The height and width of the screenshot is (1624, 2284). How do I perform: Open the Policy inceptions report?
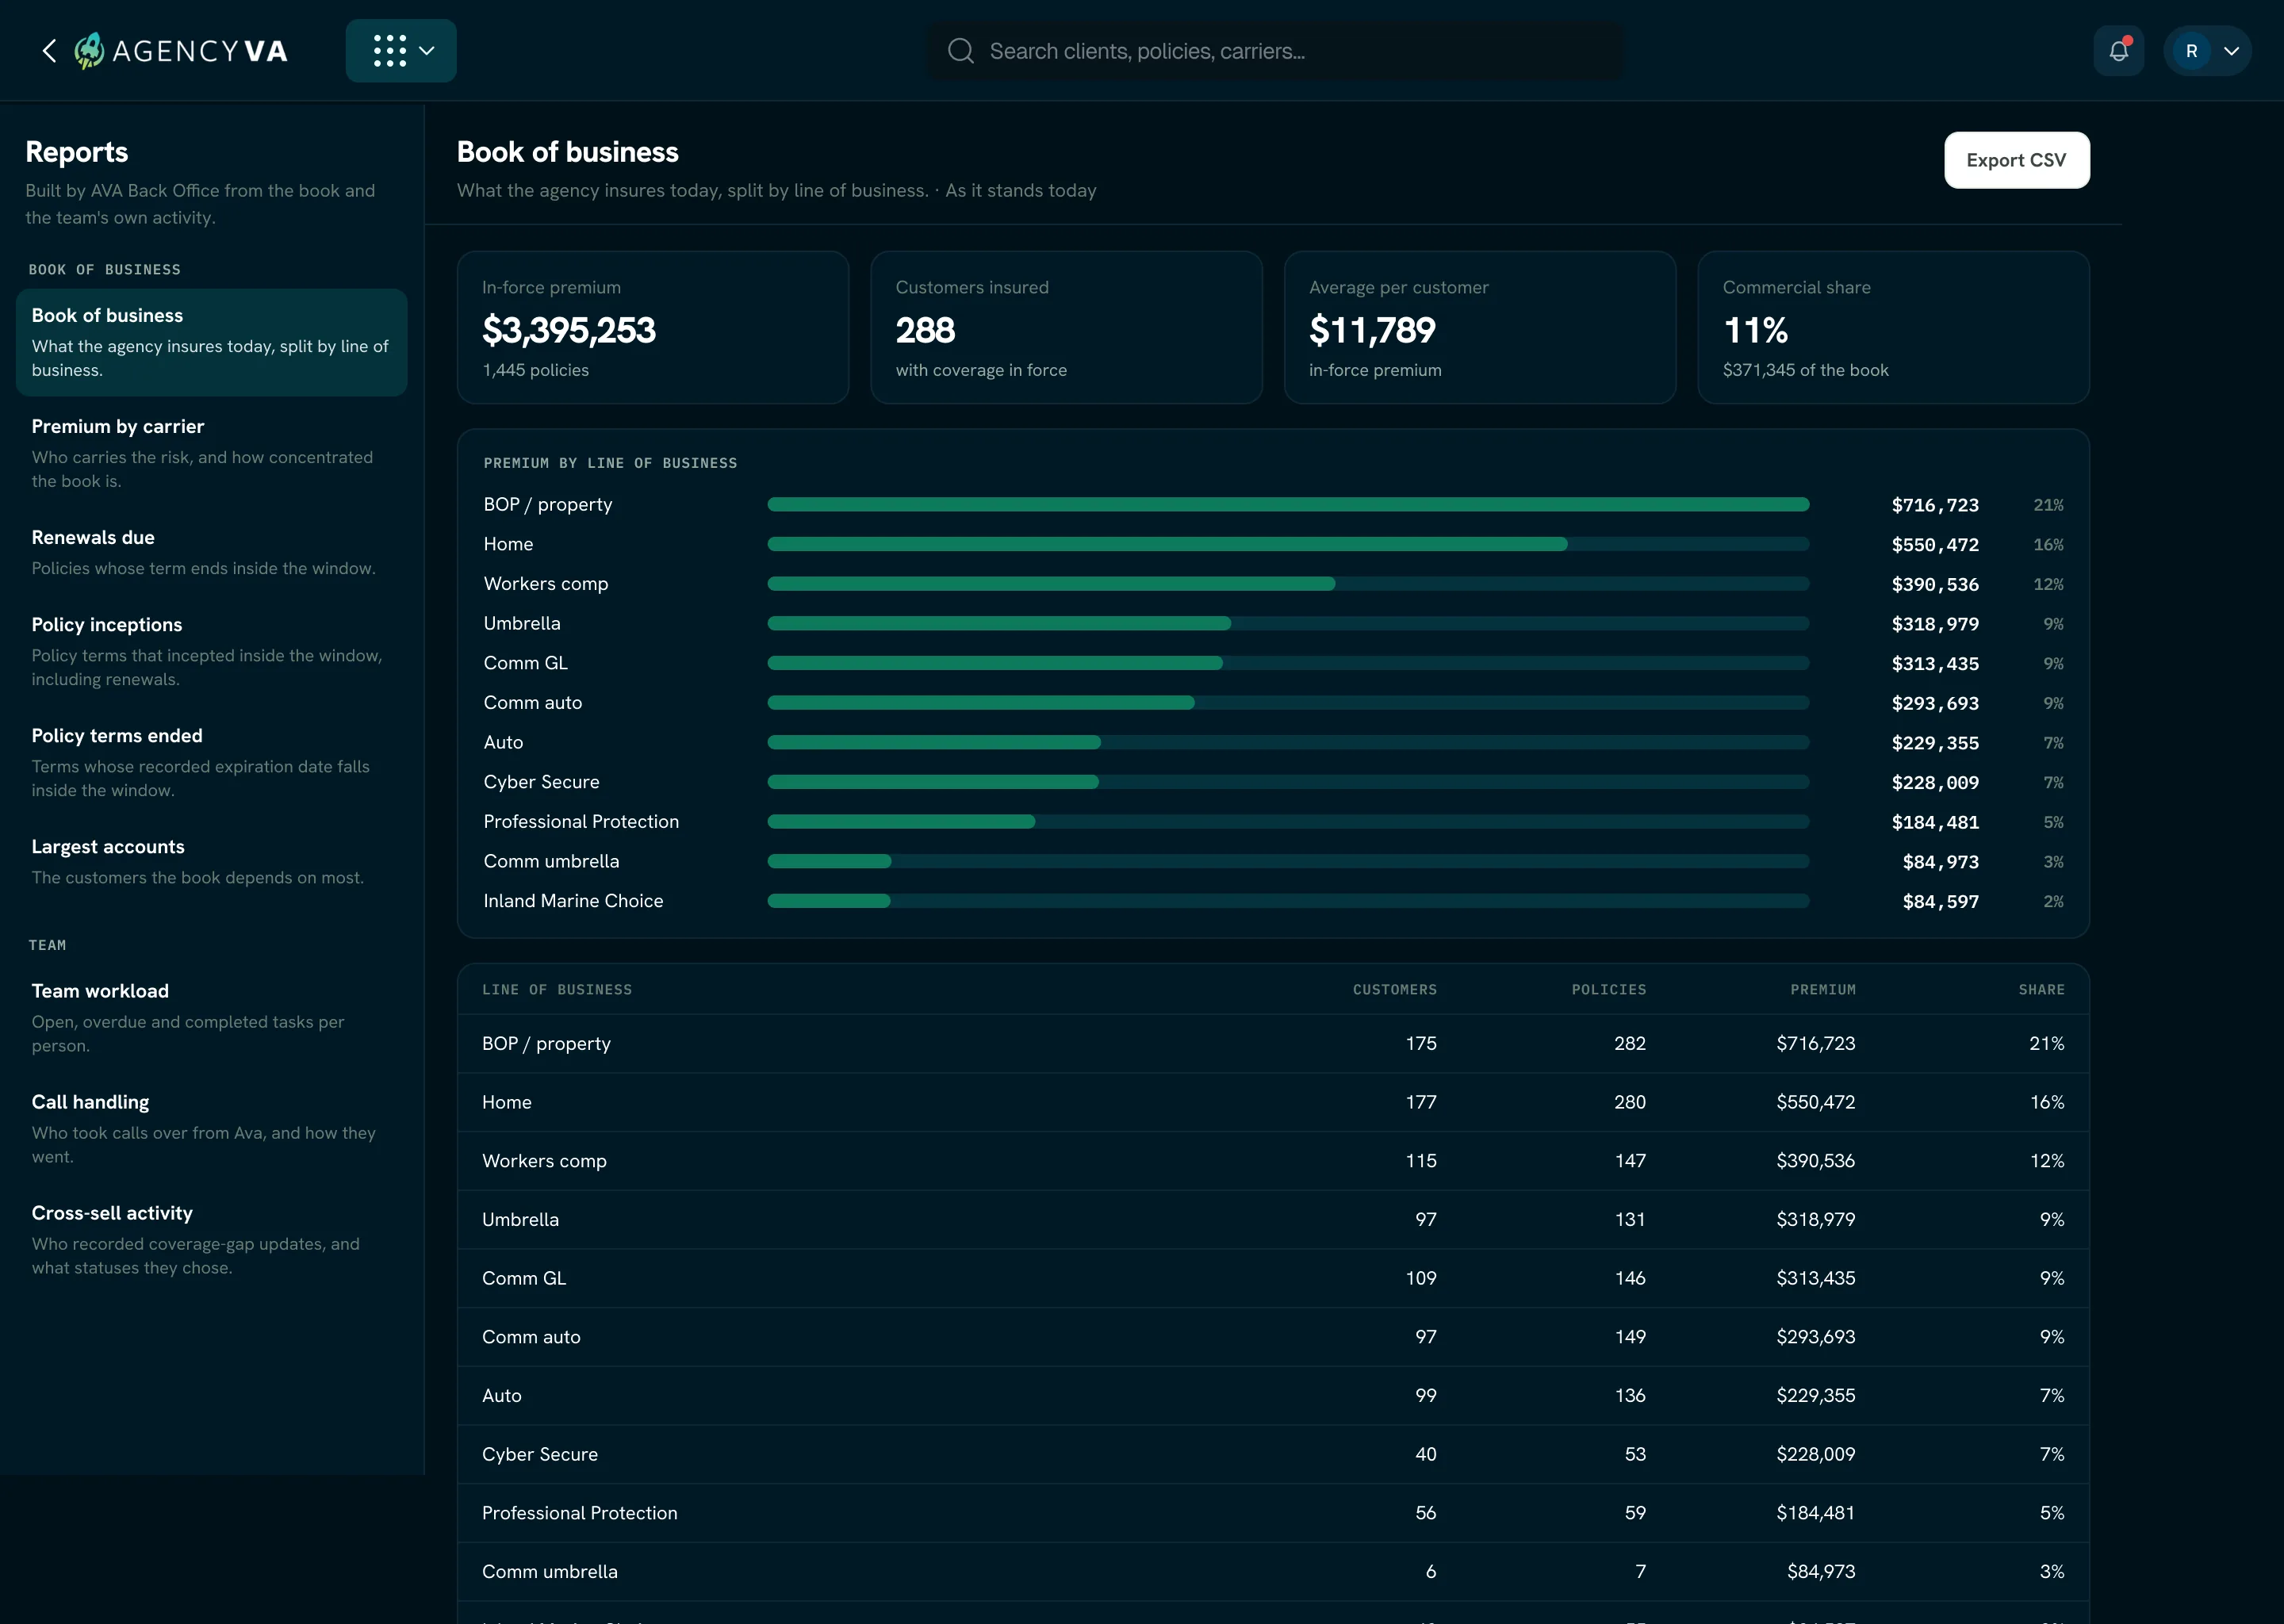click(212, 651)
